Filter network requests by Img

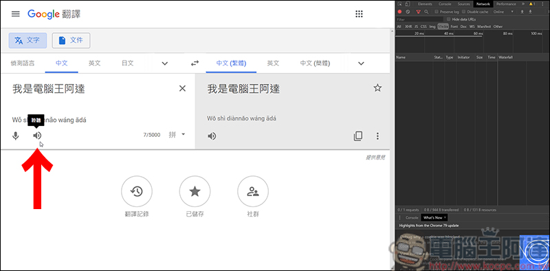(x=432, y=26)
